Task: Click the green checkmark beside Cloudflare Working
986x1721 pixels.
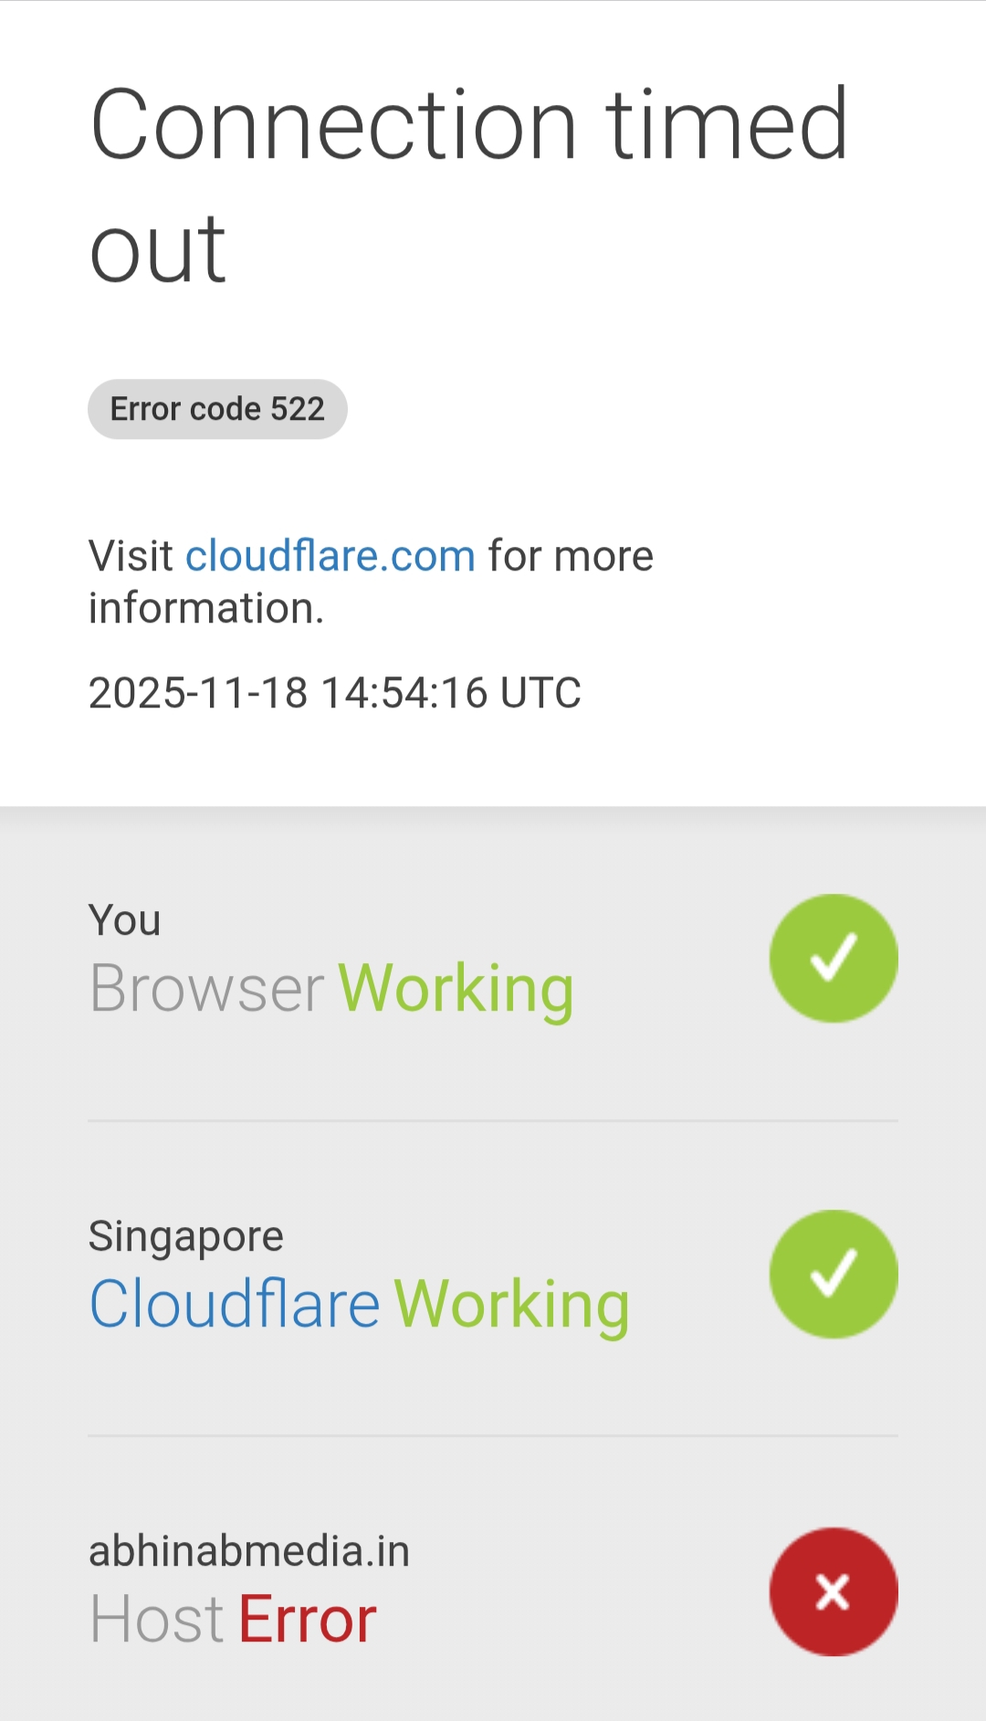Action: click(x=834, y=1274)
